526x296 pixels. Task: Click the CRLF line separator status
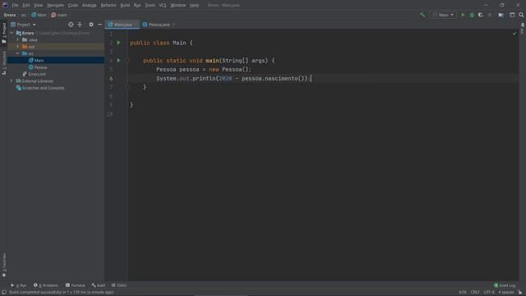point(475,293)
